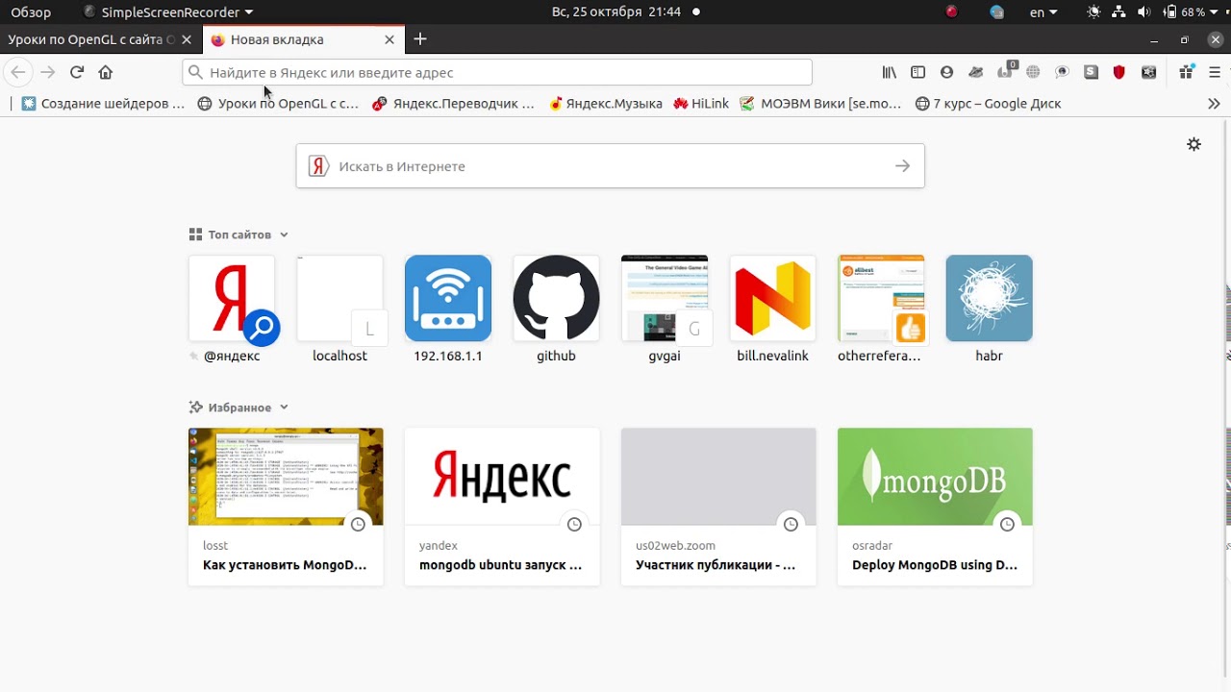Open the night light brightness tray icon

[x=1093, y=12]
